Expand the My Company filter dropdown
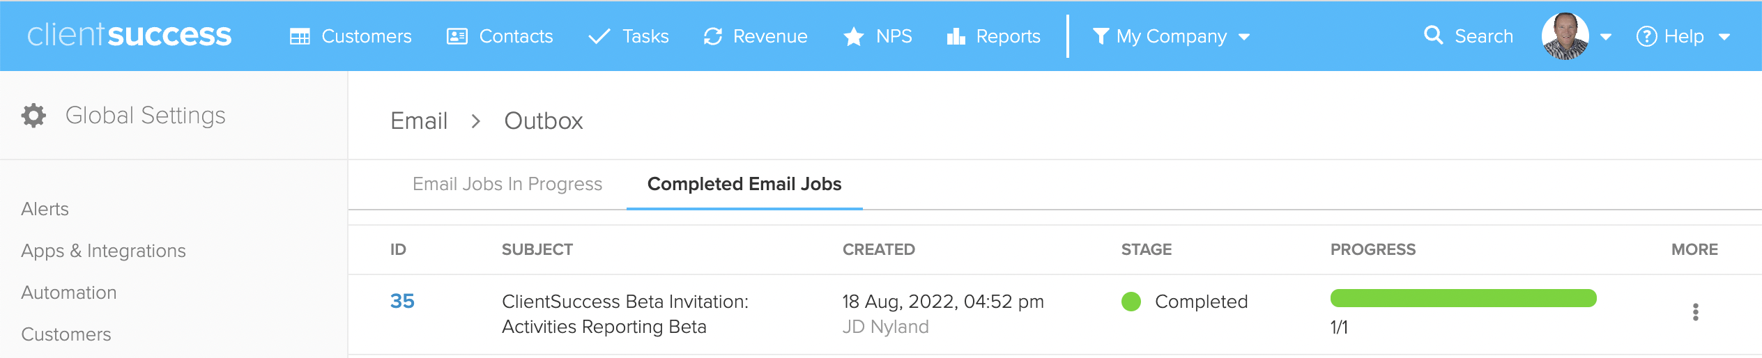The image size is (1762, 358). pyautogui.click(x=1244, y=37)
